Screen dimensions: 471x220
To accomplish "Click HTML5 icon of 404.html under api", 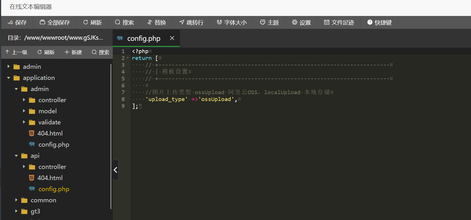I will coord(32,178).
